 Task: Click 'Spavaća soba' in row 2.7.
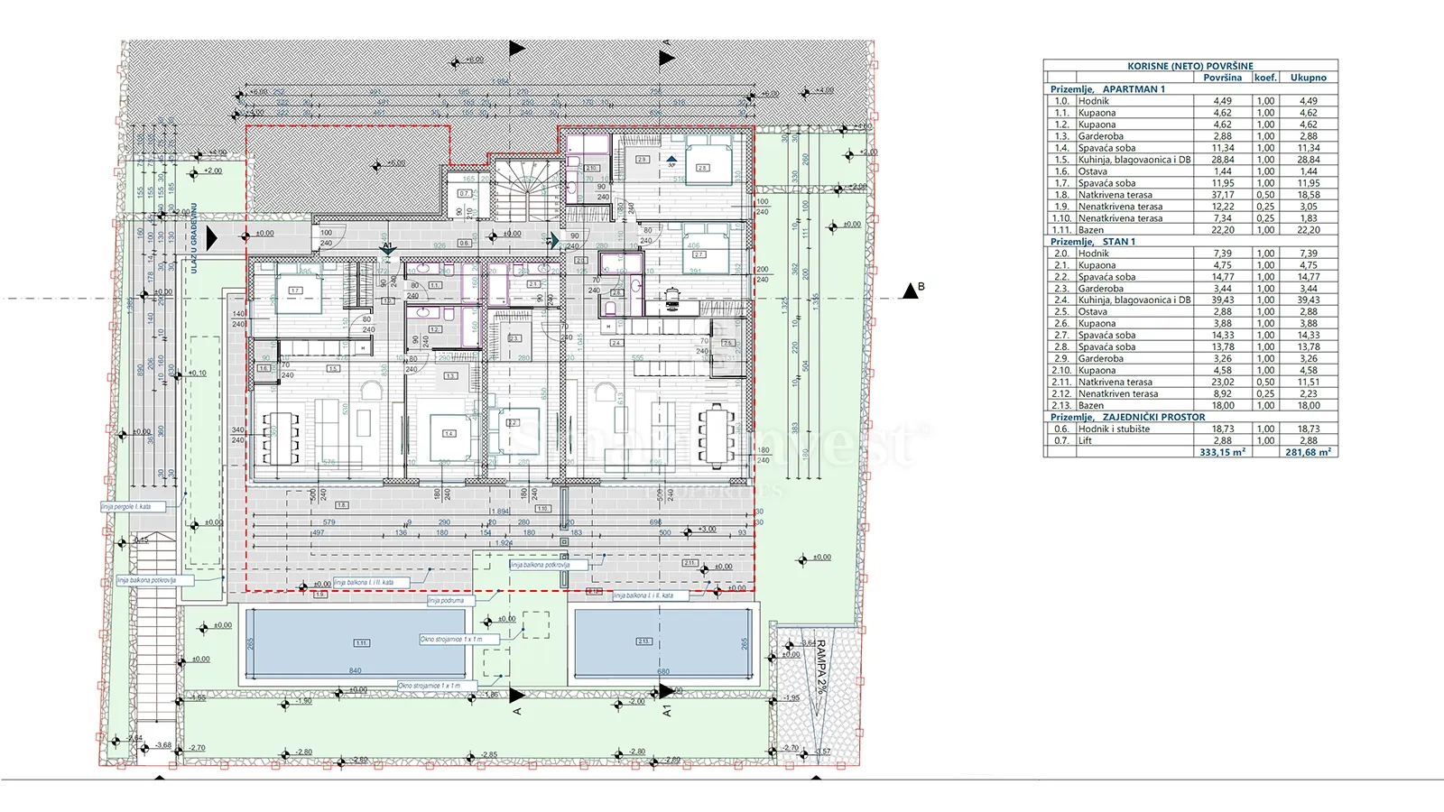click(1106, 335)
